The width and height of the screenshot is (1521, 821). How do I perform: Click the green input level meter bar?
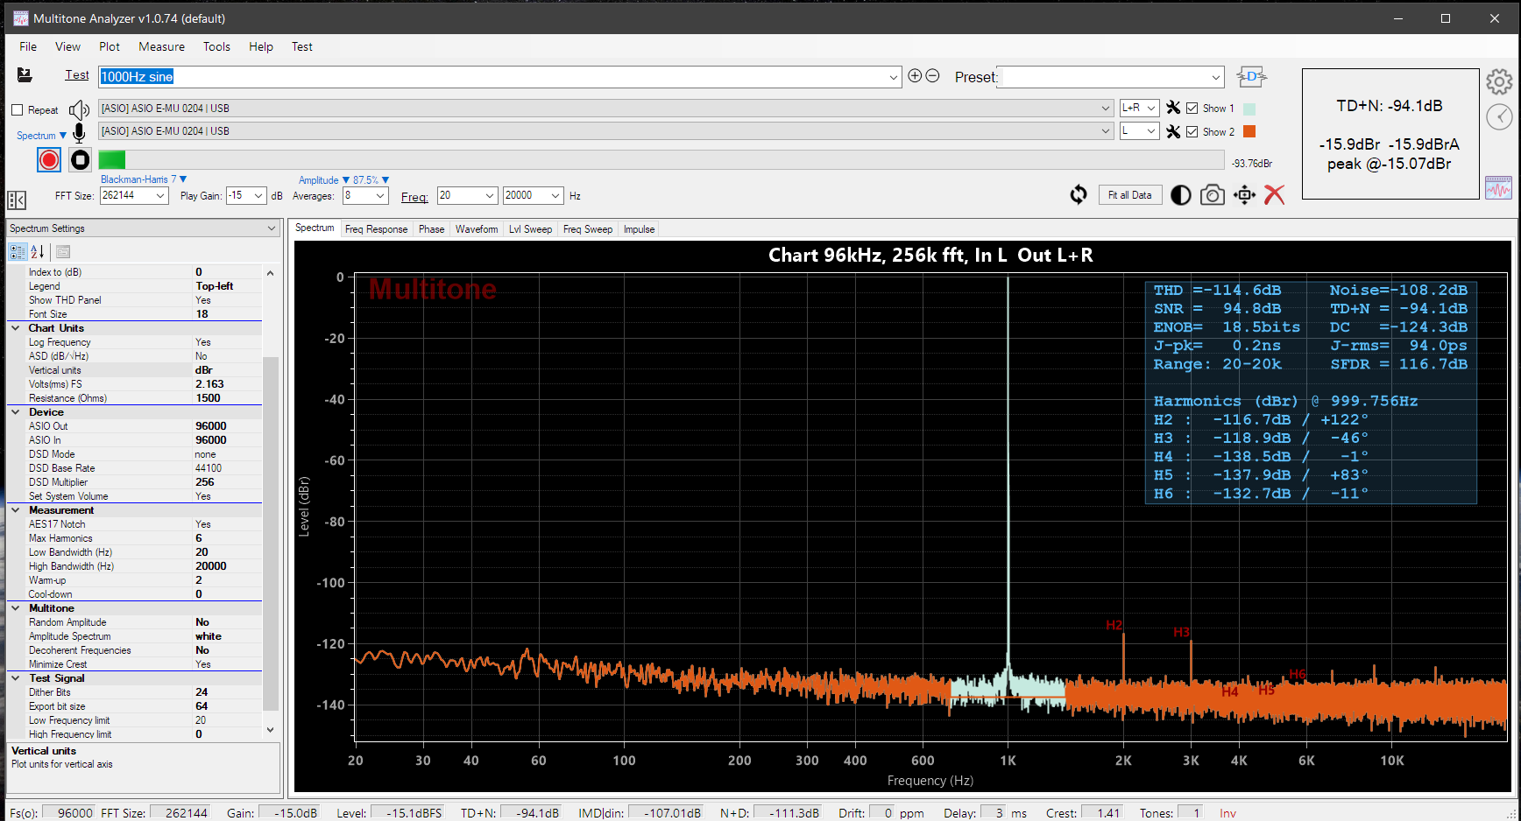112,159
